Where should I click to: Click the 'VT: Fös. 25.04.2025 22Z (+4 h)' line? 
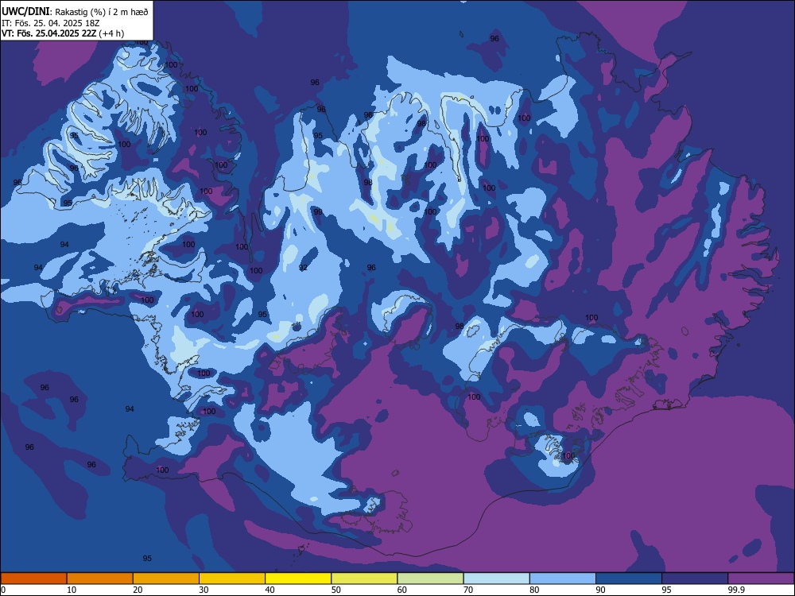62,33
